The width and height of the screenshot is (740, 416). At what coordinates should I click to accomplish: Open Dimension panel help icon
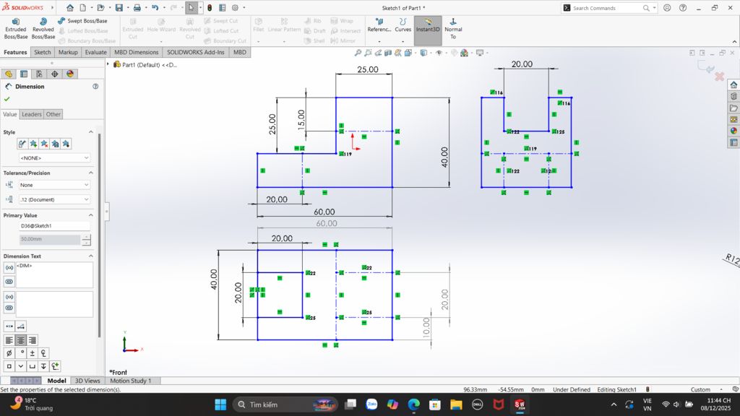[95, 87]
